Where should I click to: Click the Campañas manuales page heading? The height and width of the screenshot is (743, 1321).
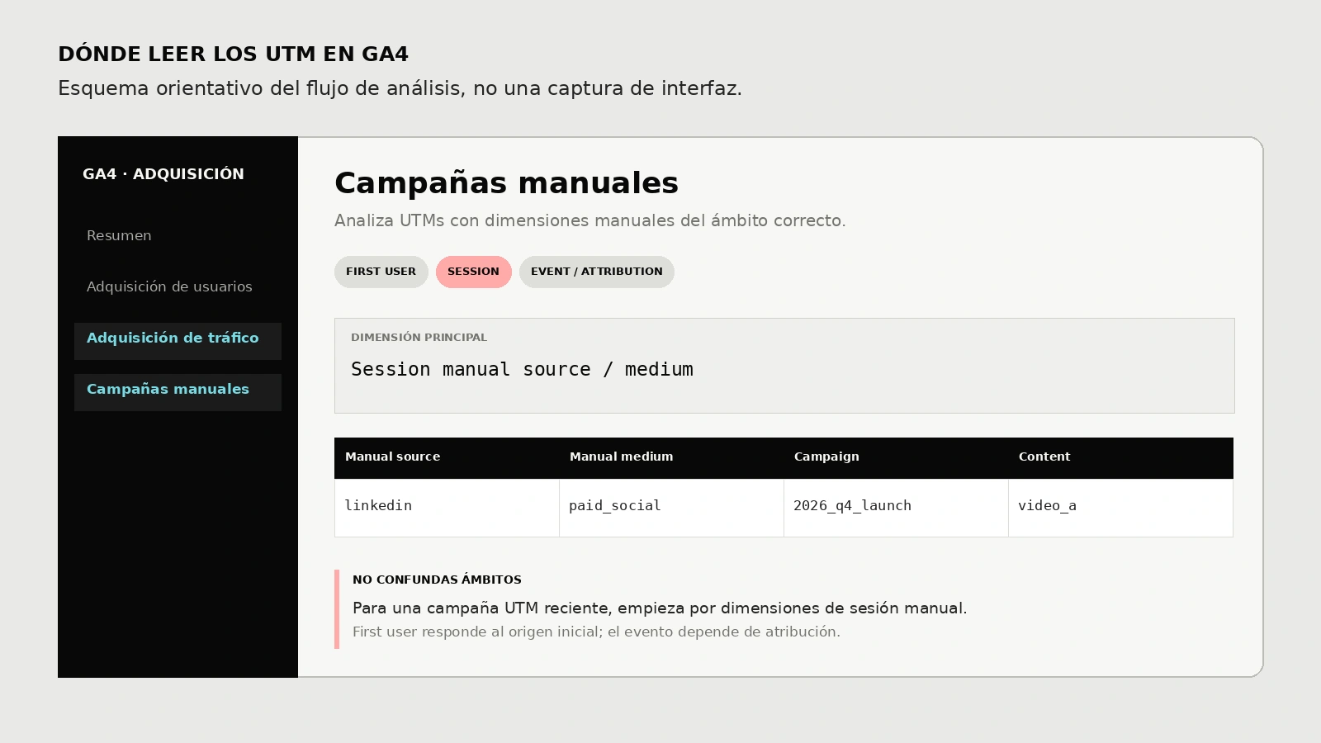click(506, 183)
